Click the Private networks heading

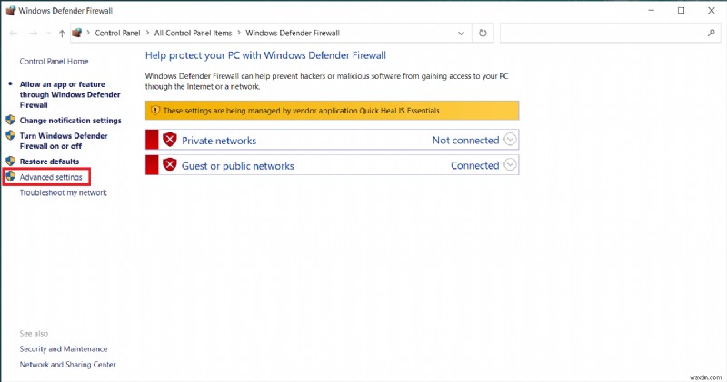click(x=219, y=141)
